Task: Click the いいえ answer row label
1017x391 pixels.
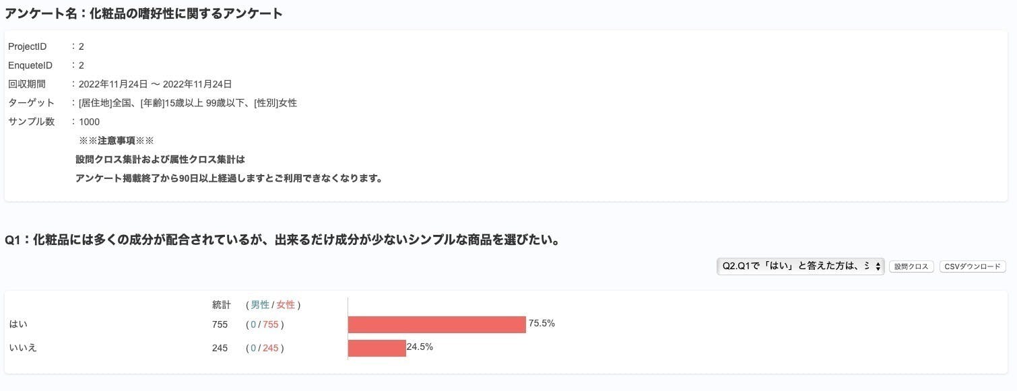Action: (22, 348)
